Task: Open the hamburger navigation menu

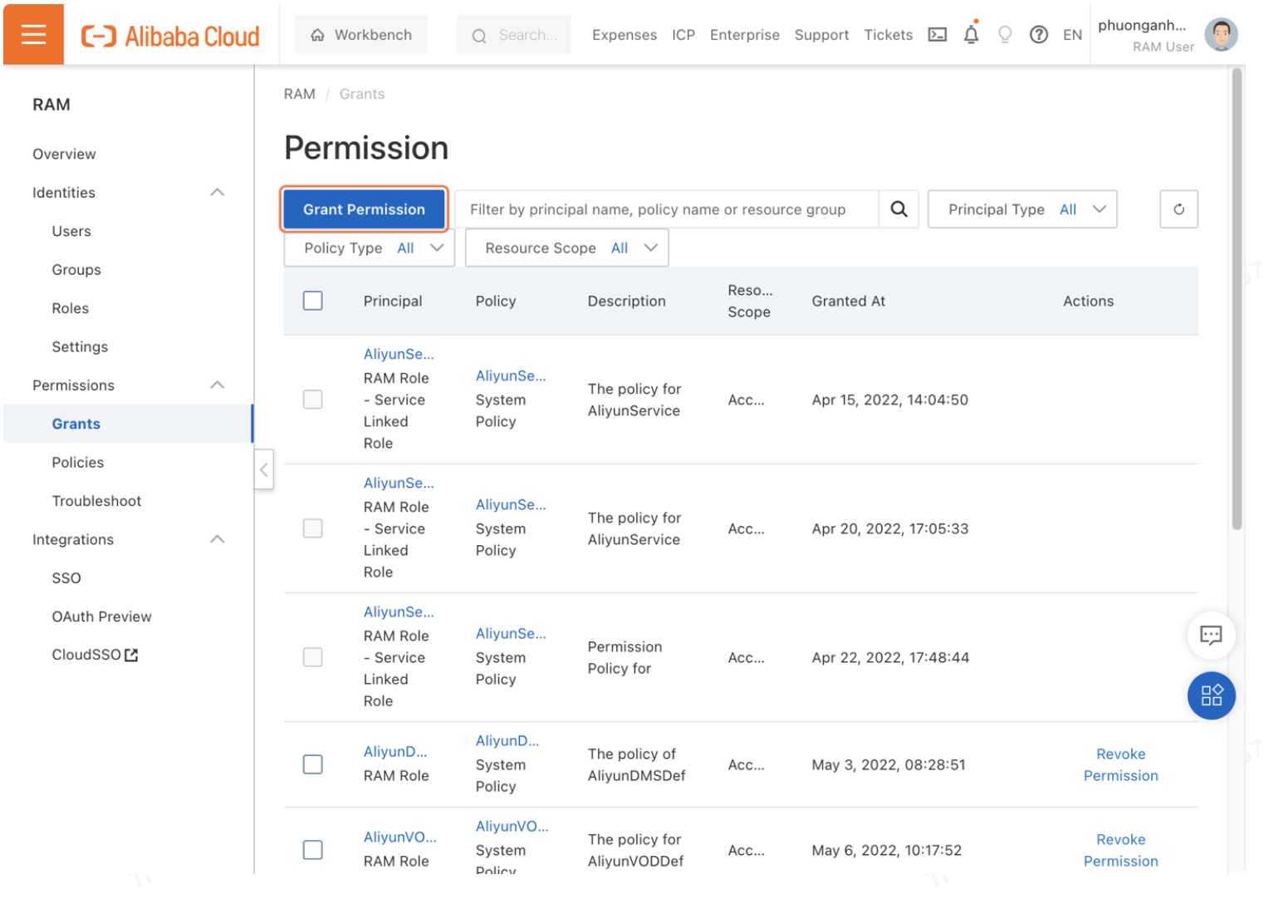Action: [33, 34]
